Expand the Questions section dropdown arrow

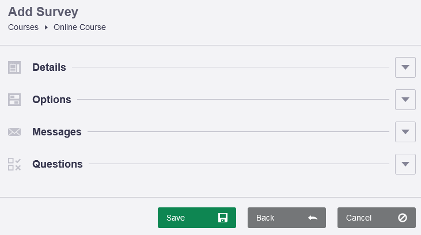click(405, 164)
